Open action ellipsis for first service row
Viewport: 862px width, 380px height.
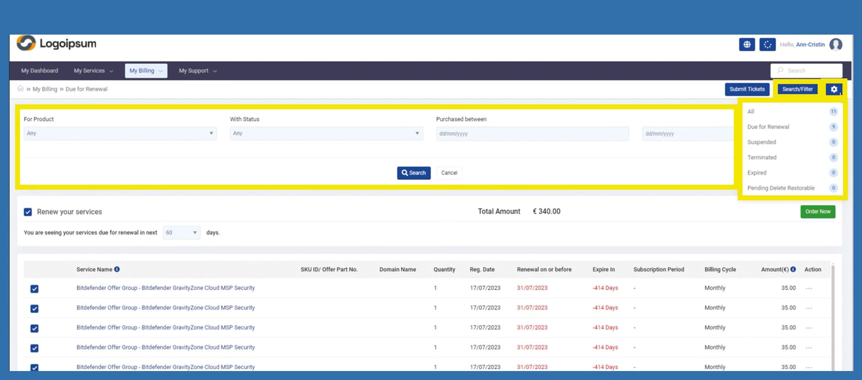(809, 288)
